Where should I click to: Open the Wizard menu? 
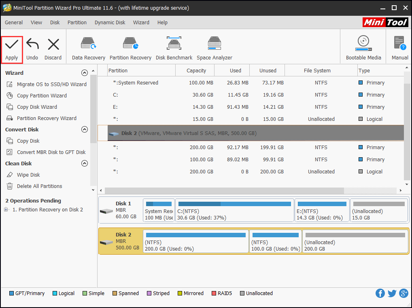(141, 23)
